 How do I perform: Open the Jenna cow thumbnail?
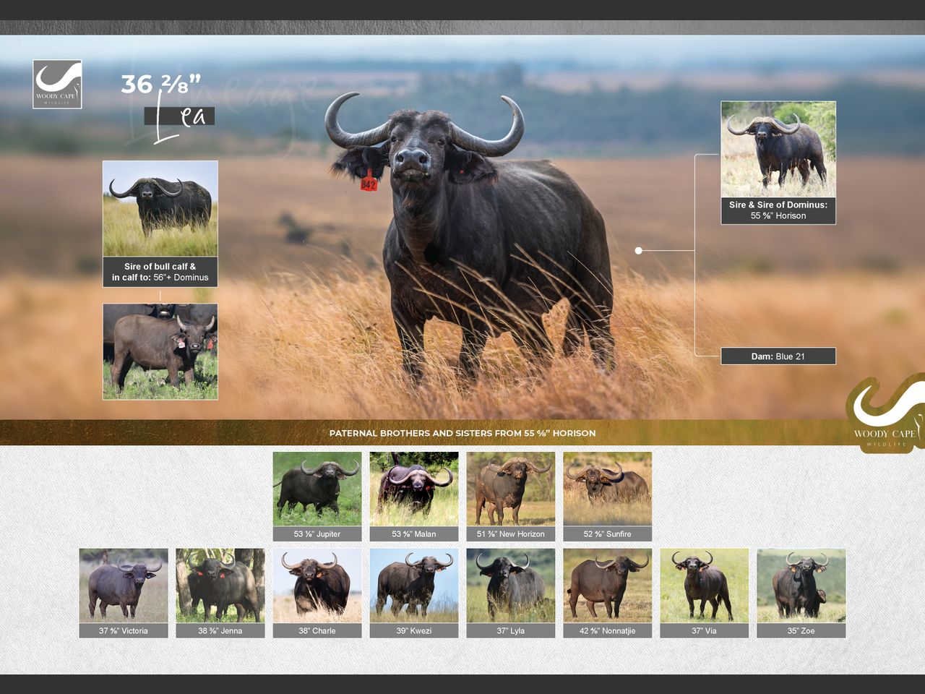pos(220,586)
